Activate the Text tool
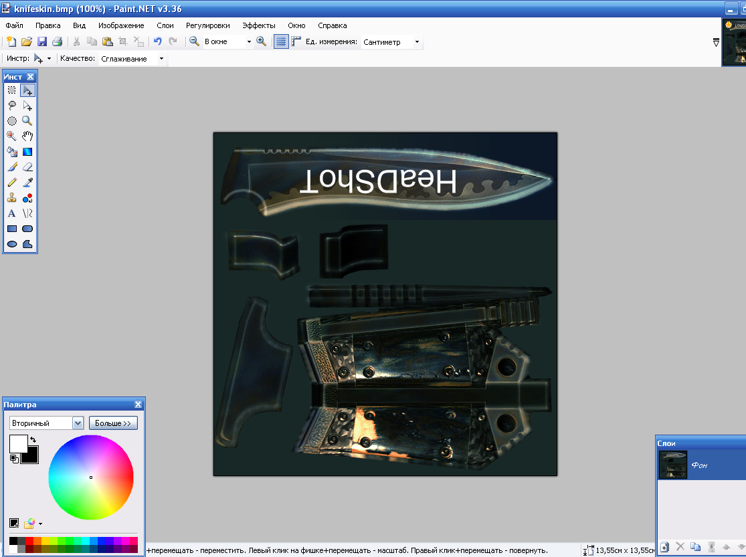Screen dimensions: 746x557 pyautogui.click(x=12, y=213)
